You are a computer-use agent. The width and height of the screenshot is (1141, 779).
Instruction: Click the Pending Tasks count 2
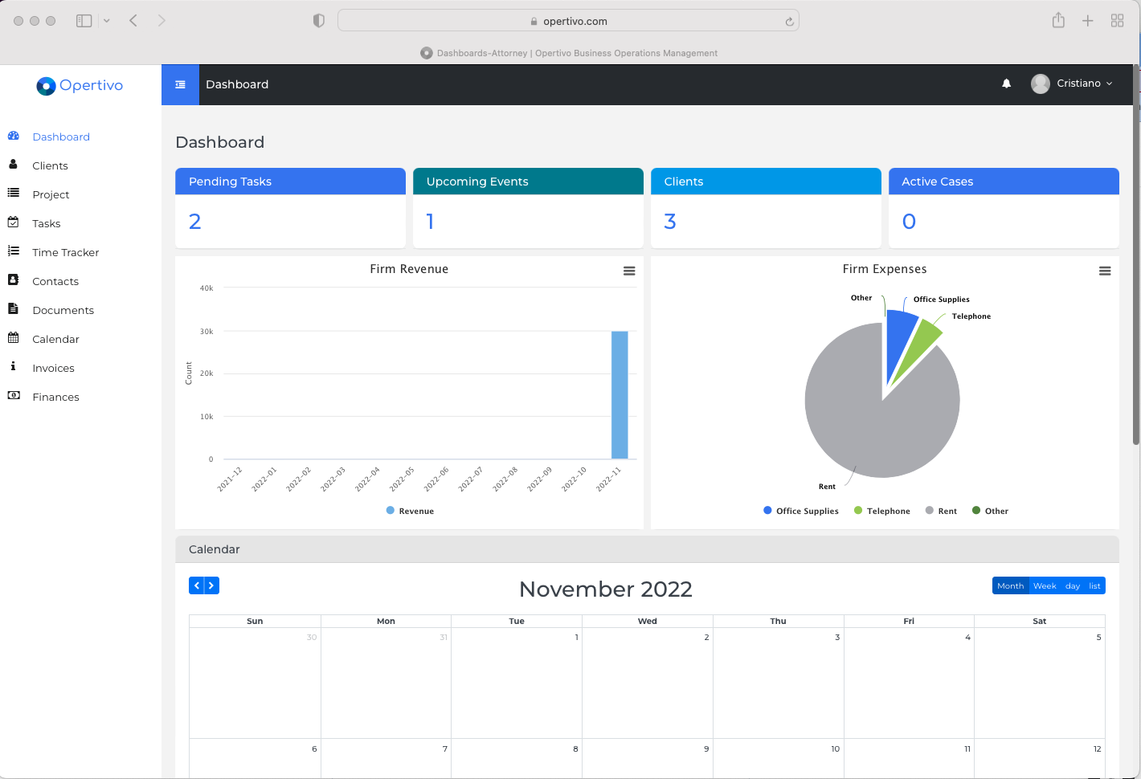[194, 222]
